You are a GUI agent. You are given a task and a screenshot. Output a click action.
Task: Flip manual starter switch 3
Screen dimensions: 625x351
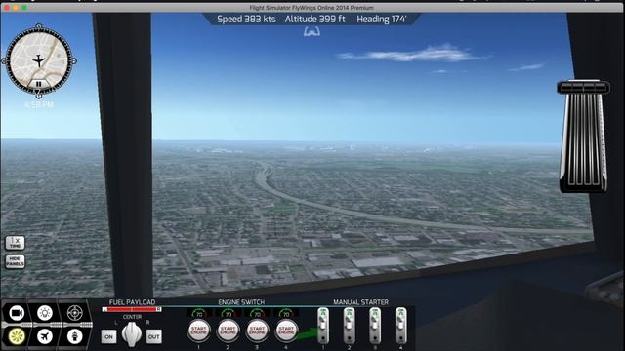375,325
